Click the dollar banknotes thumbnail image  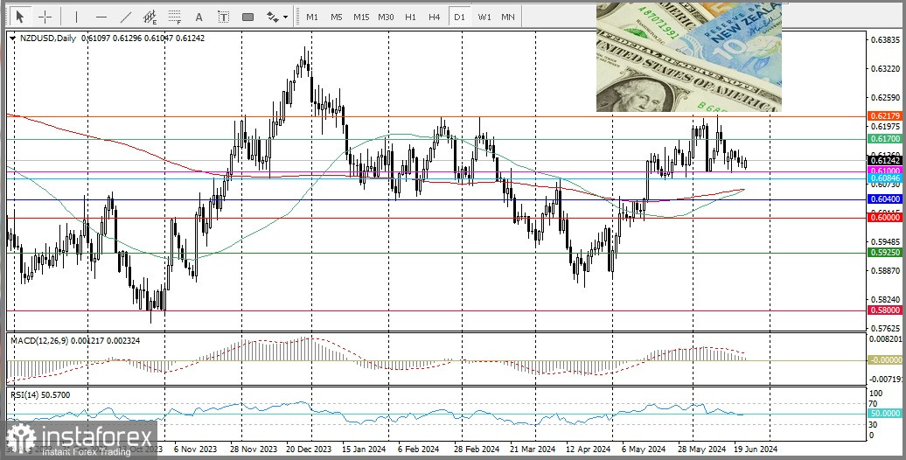click(688, 57)
